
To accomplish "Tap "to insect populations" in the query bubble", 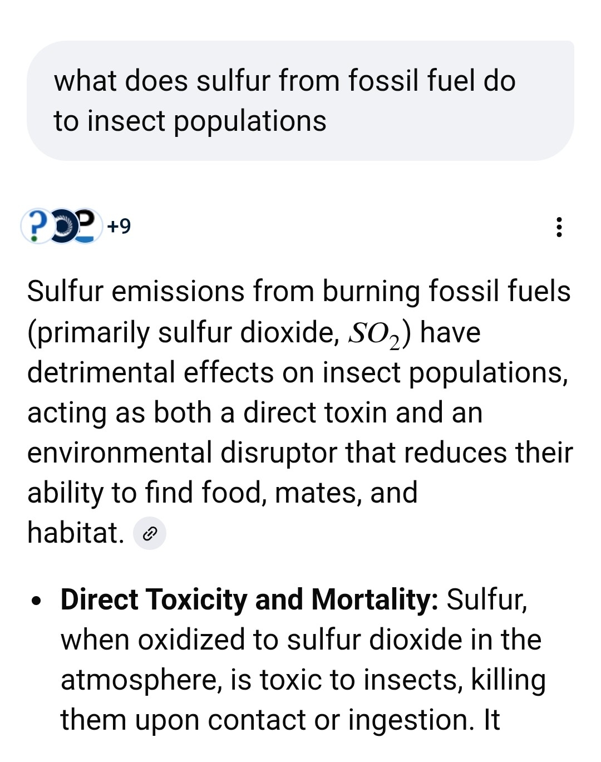I will pos(190,121).
